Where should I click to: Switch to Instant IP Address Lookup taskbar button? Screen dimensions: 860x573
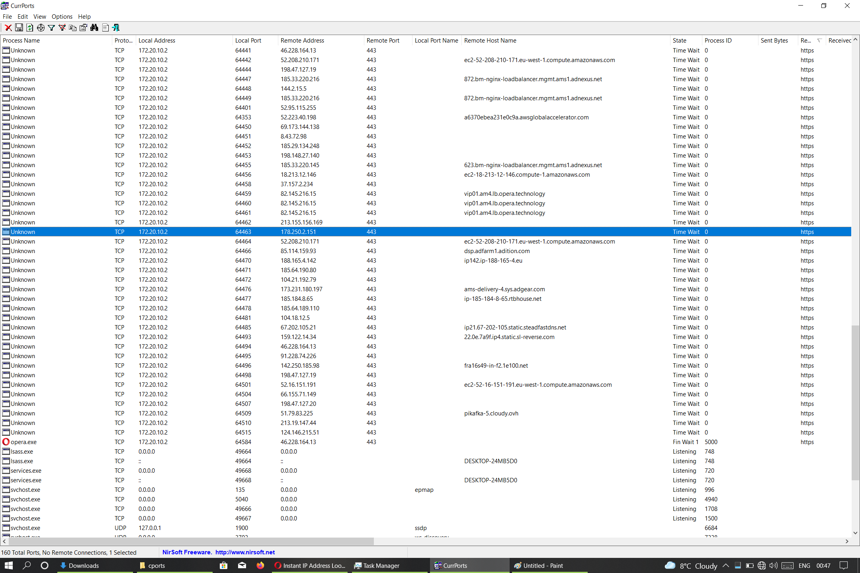[310, 565]
